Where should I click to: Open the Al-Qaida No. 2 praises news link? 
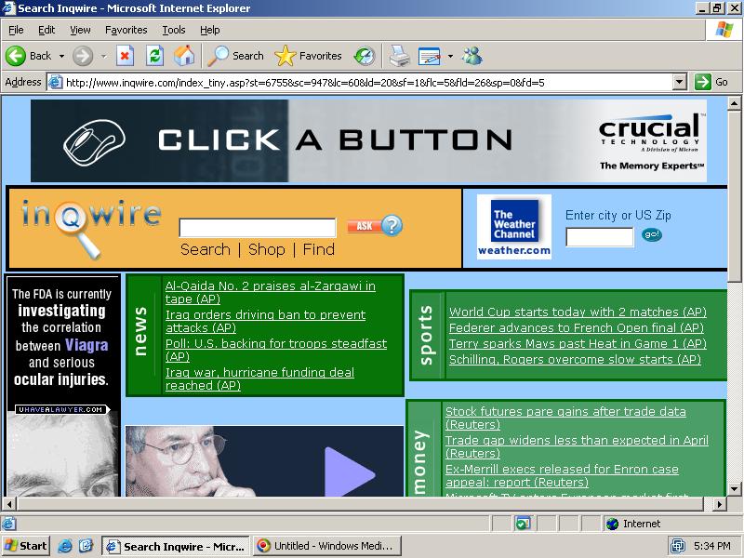(x=270, y=292)
